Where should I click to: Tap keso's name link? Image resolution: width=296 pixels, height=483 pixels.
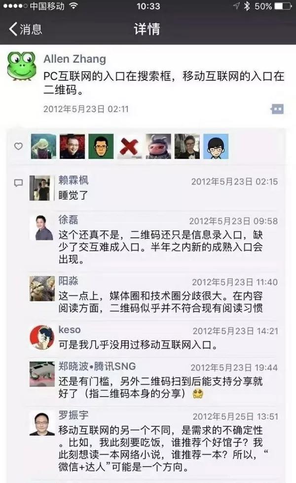click(x=70, y=329)
